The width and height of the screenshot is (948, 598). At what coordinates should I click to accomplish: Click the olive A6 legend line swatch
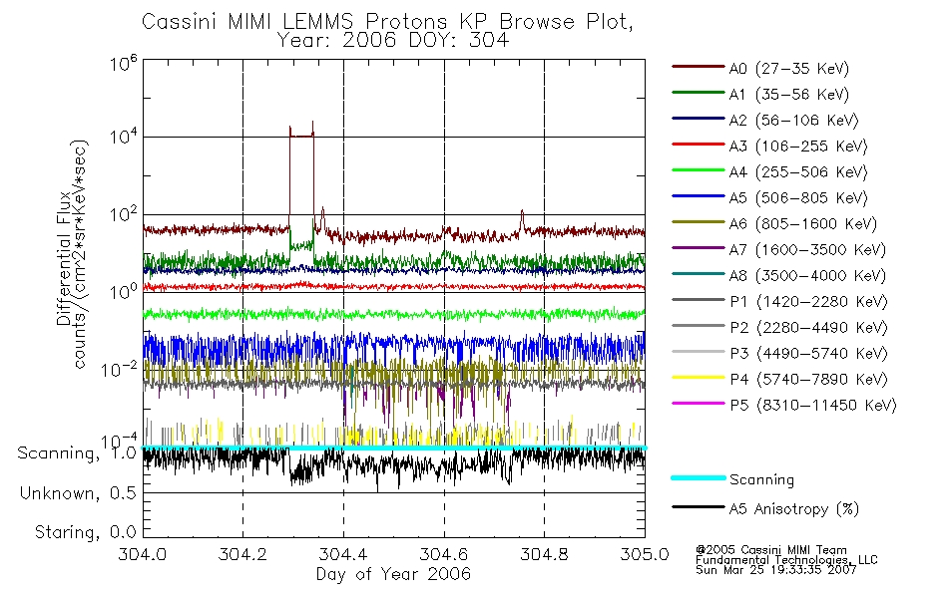click(698, 222)
